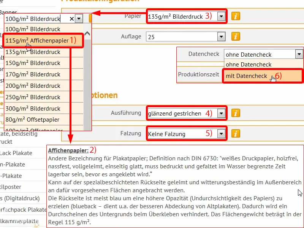Expand the Auflage 25 dropdown arrow

pyautogui.click(x=221, y=36)
